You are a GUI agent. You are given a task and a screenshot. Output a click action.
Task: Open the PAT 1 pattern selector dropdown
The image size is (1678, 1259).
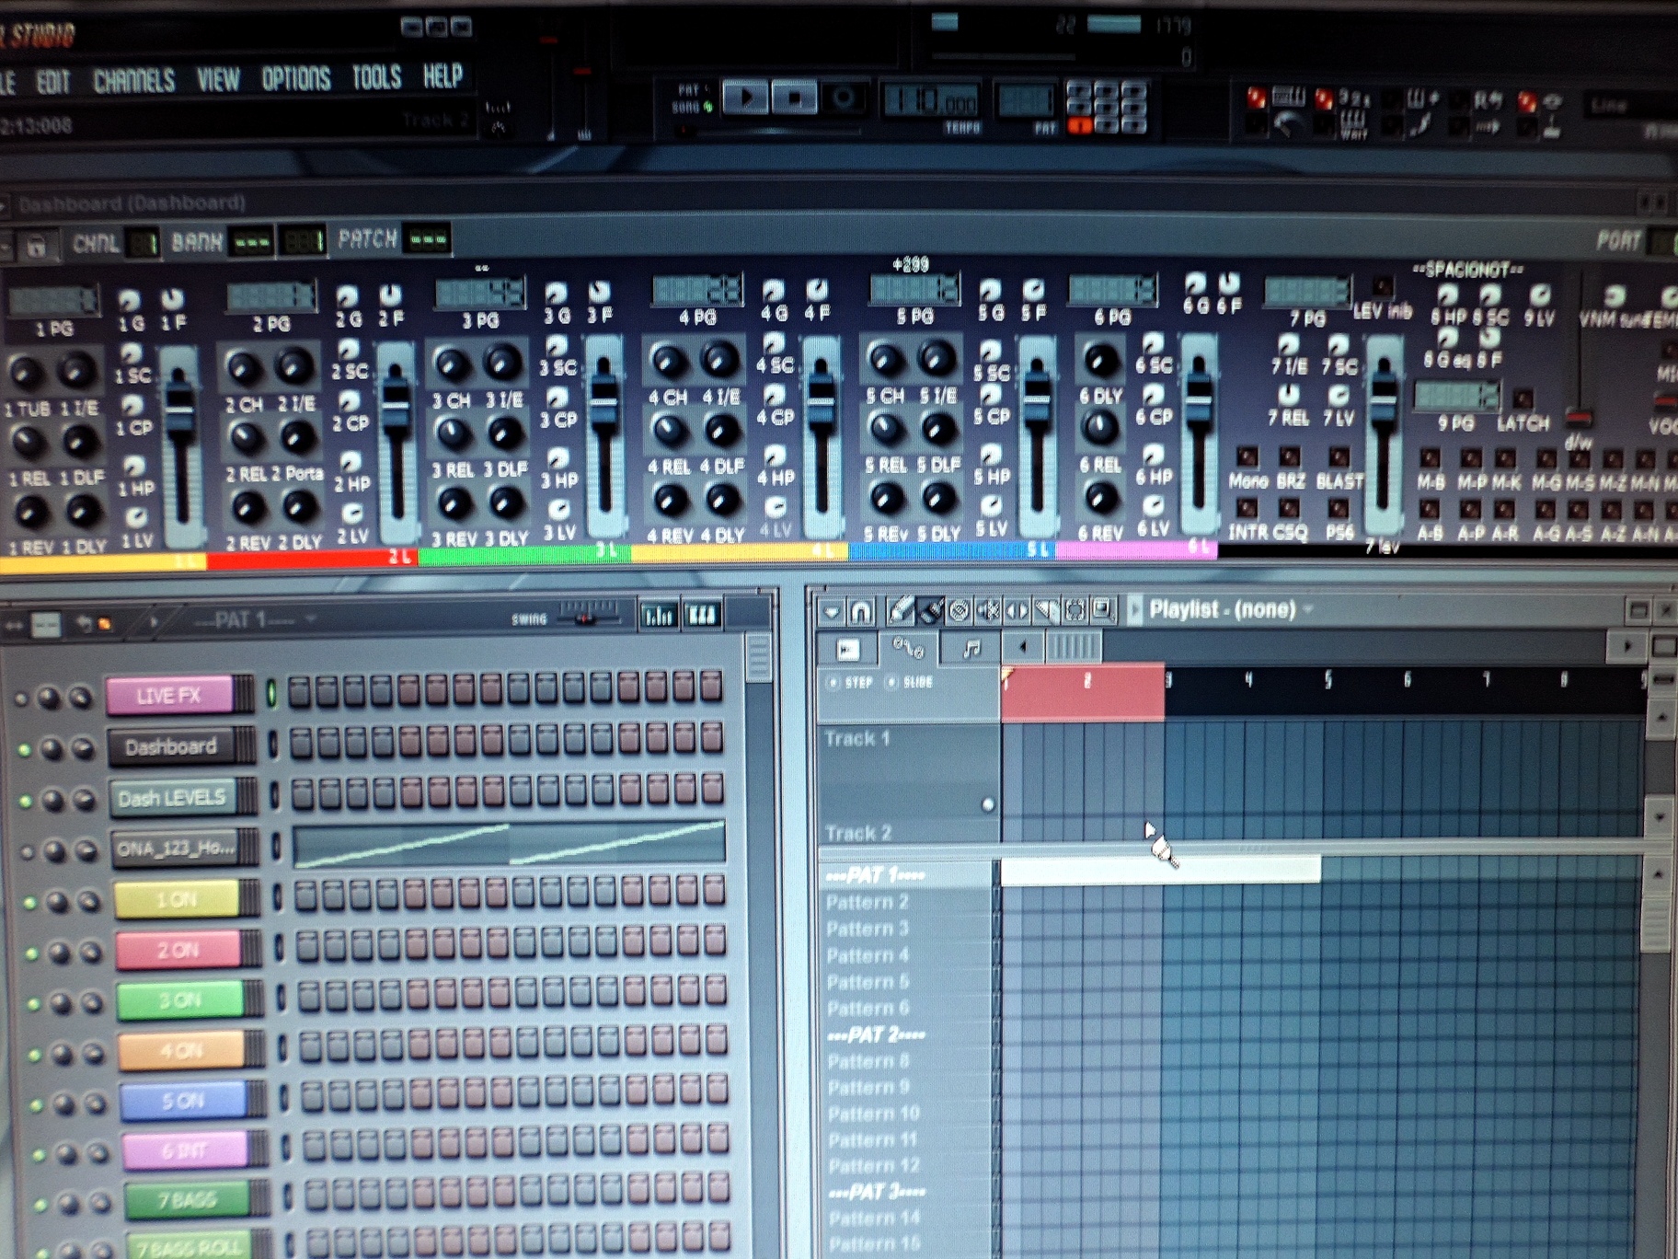(311, 619)
